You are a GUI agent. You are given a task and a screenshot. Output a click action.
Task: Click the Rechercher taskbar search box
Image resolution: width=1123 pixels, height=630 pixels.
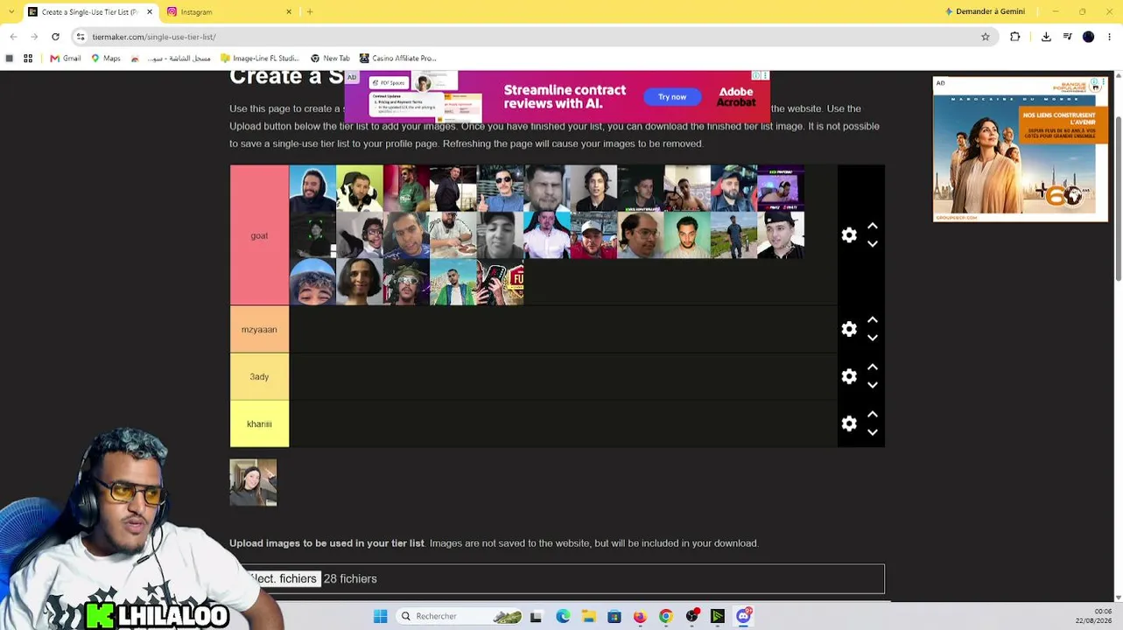click(460, 616)
